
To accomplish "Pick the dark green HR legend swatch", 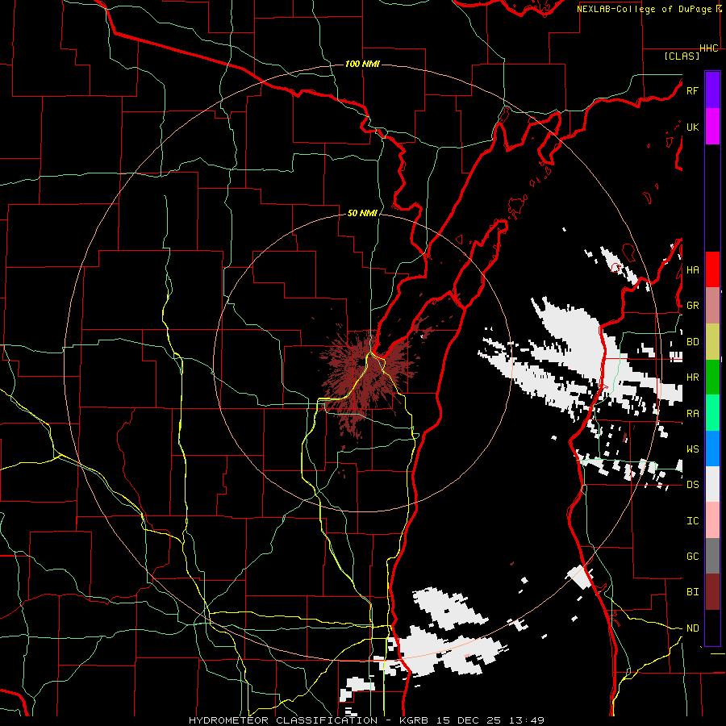I will pos(712,378).
